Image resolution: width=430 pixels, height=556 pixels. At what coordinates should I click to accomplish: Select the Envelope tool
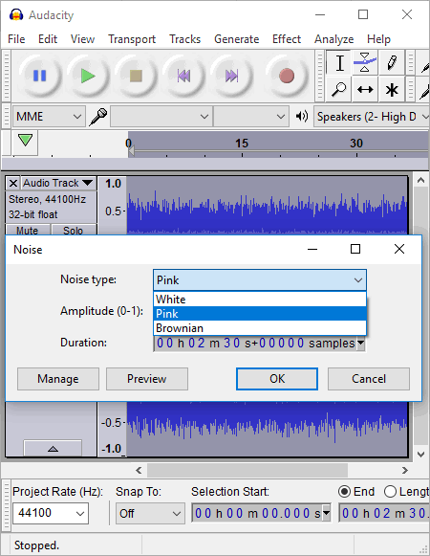click(365, 62)
